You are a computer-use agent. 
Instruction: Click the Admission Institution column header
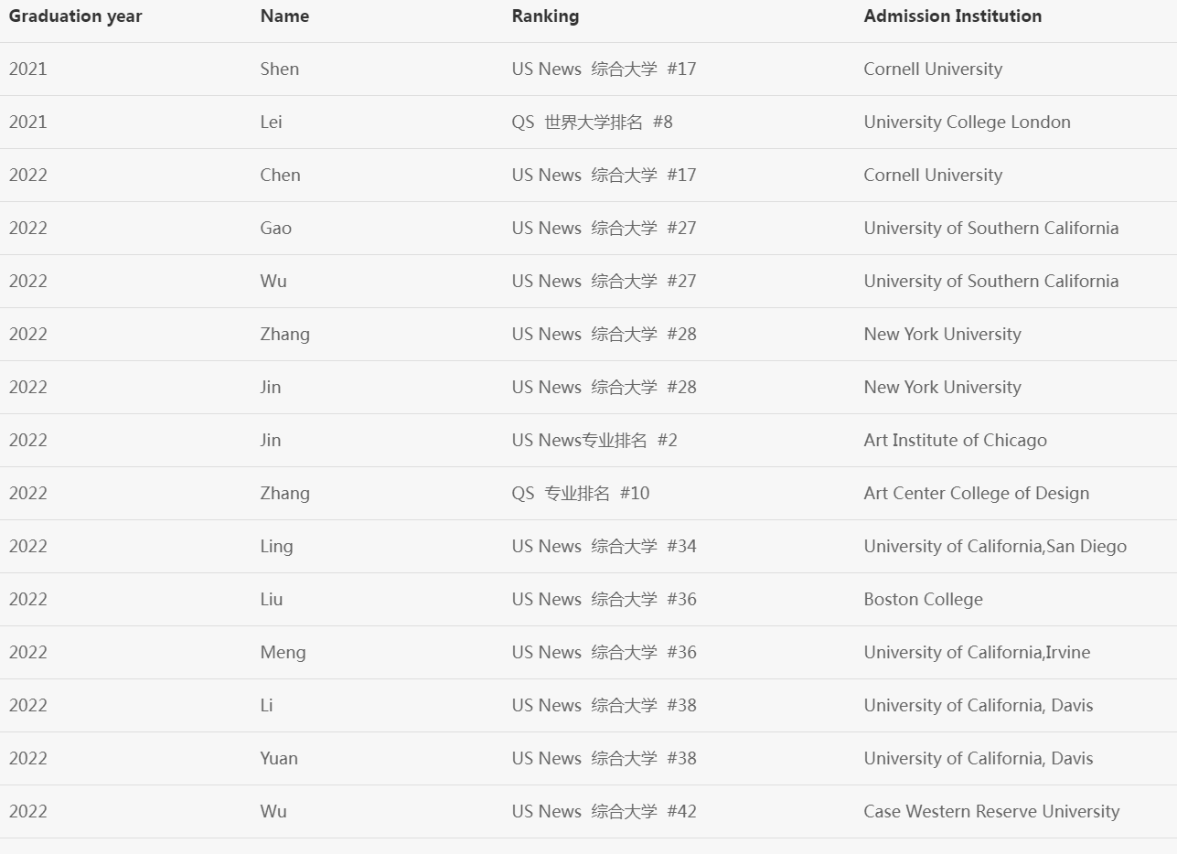point(952,16)
